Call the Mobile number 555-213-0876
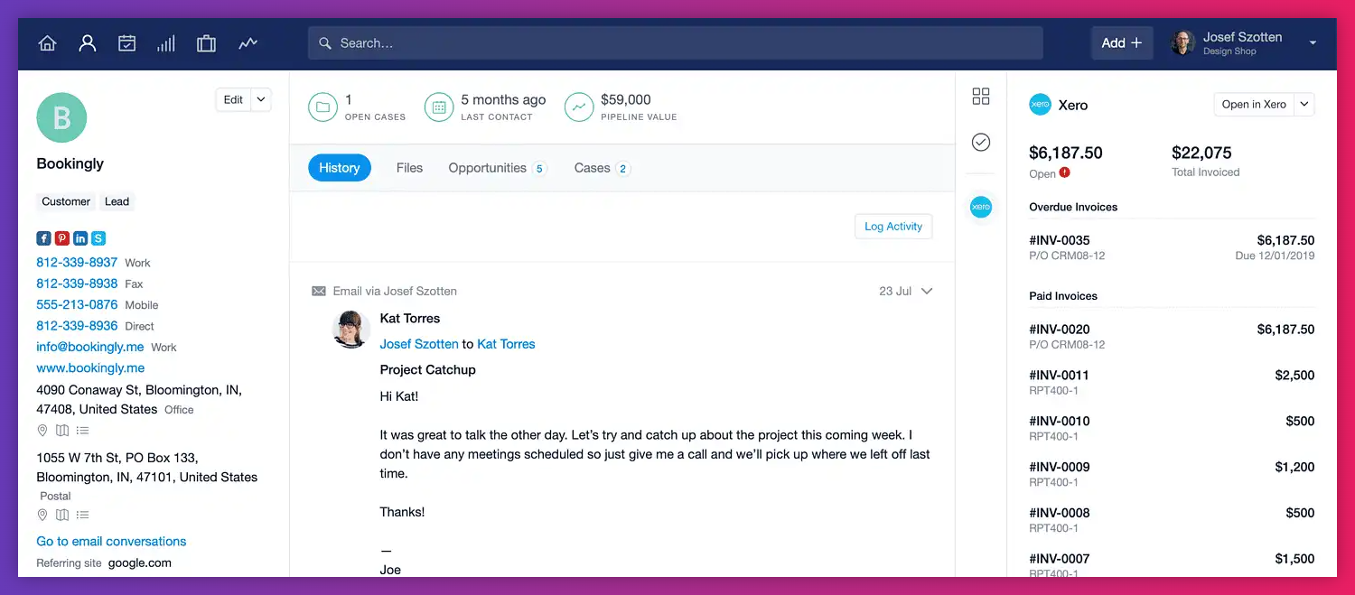This screenshot has width=1355, height=595. (x=77, y=305)
